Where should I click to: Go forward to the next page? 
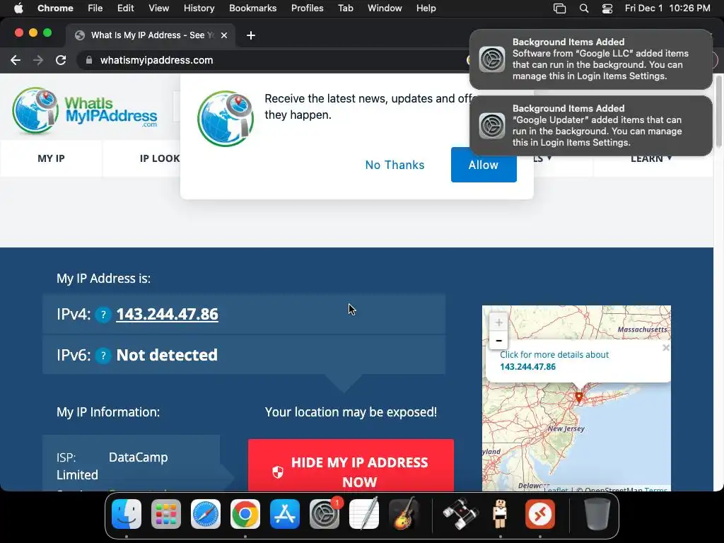pos(38,60)
